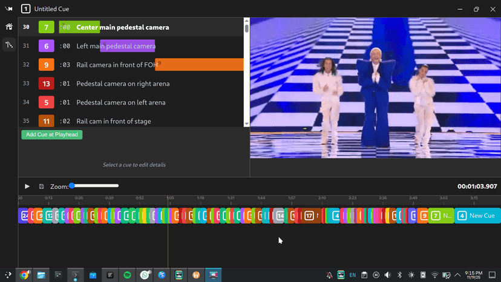Click the video preview frame

click(x=375, y=88)
